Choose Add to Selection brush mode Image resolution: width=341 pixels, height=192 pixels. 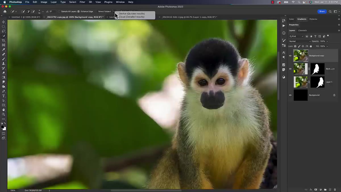[28, 12]
